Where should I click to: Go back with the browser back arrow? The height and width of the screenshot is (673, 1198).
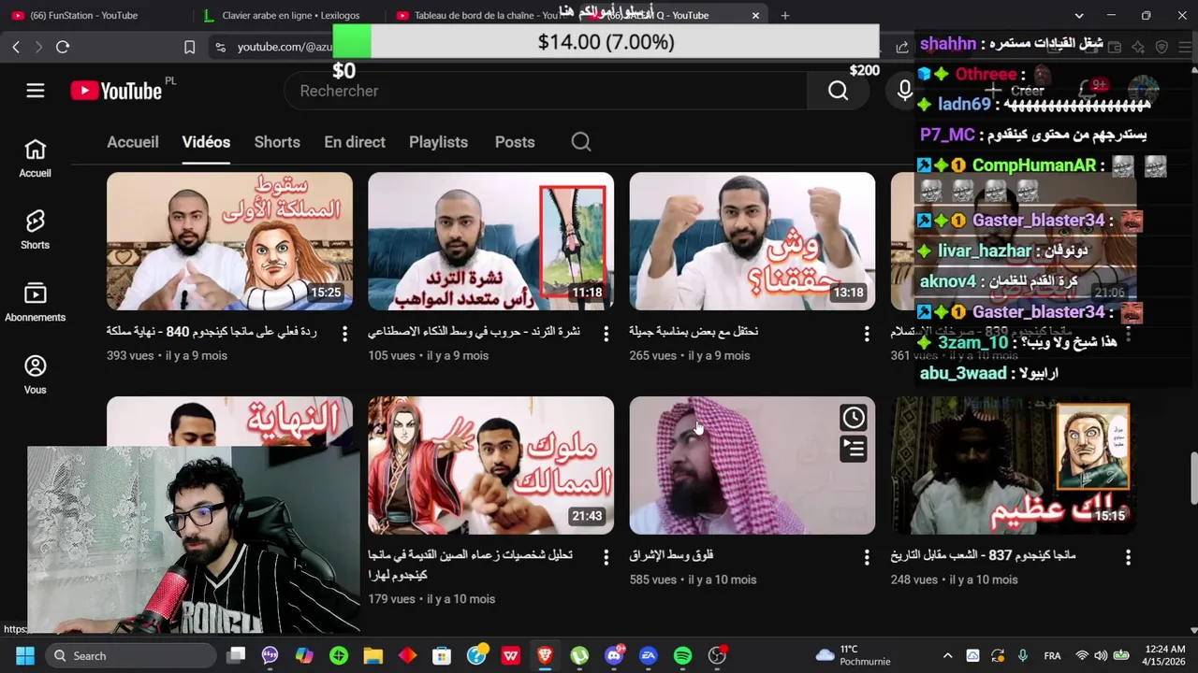[x=16, y=47]
